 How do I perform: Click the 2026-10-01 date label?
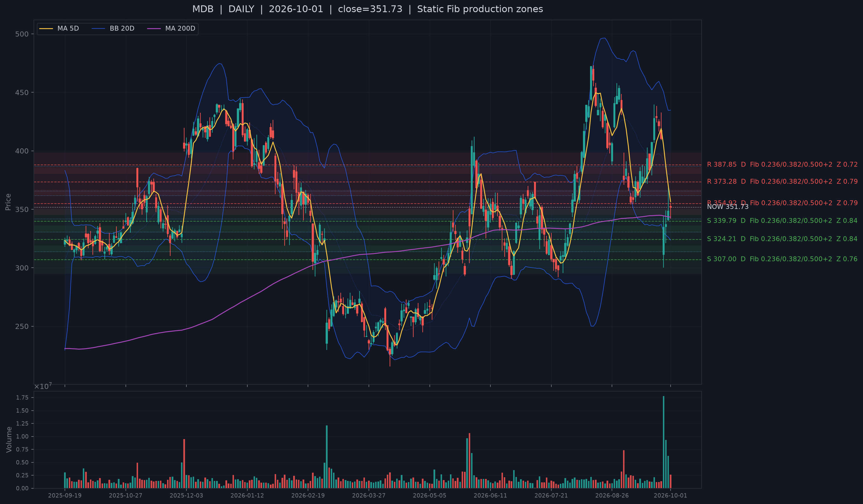[x=671, y=495]
